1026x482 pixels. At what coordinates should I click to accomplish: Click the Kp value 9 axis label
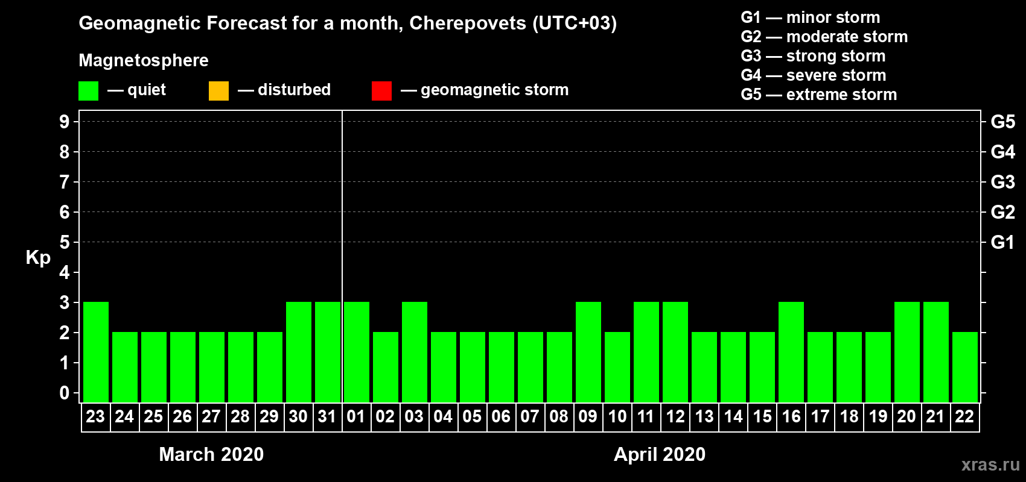point(65,122)
